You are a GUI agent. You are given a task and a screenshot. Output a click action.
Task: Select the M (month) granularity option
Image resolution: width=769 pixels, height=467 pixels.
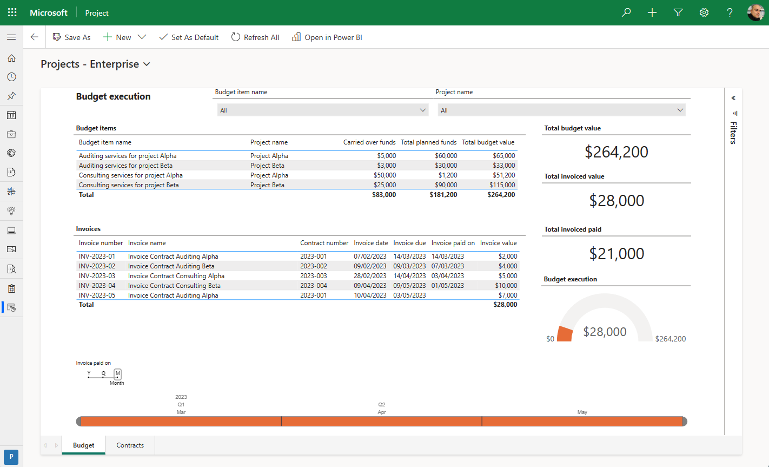pyautogui.click(x=117, y=373)
